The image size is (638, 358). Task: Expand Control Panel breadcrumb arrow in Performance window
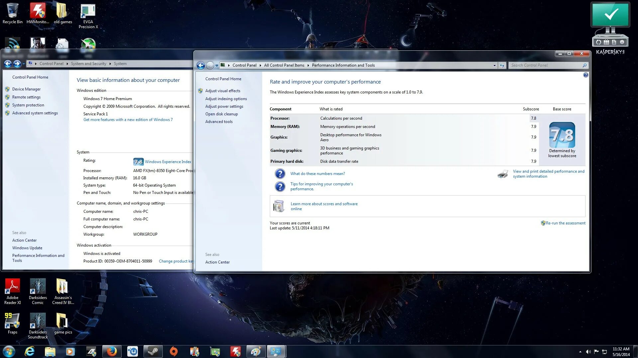pyautogui.click(x=260, y=65)
